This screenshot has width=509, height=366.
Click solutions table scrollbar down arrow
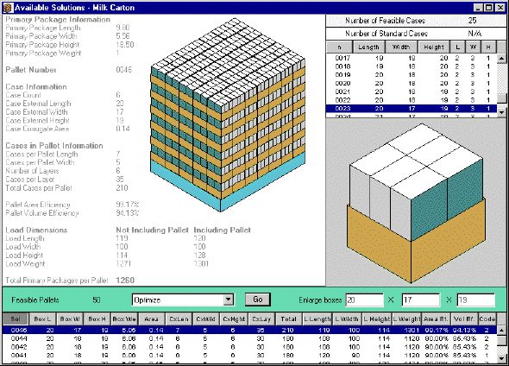click(501, 358)
